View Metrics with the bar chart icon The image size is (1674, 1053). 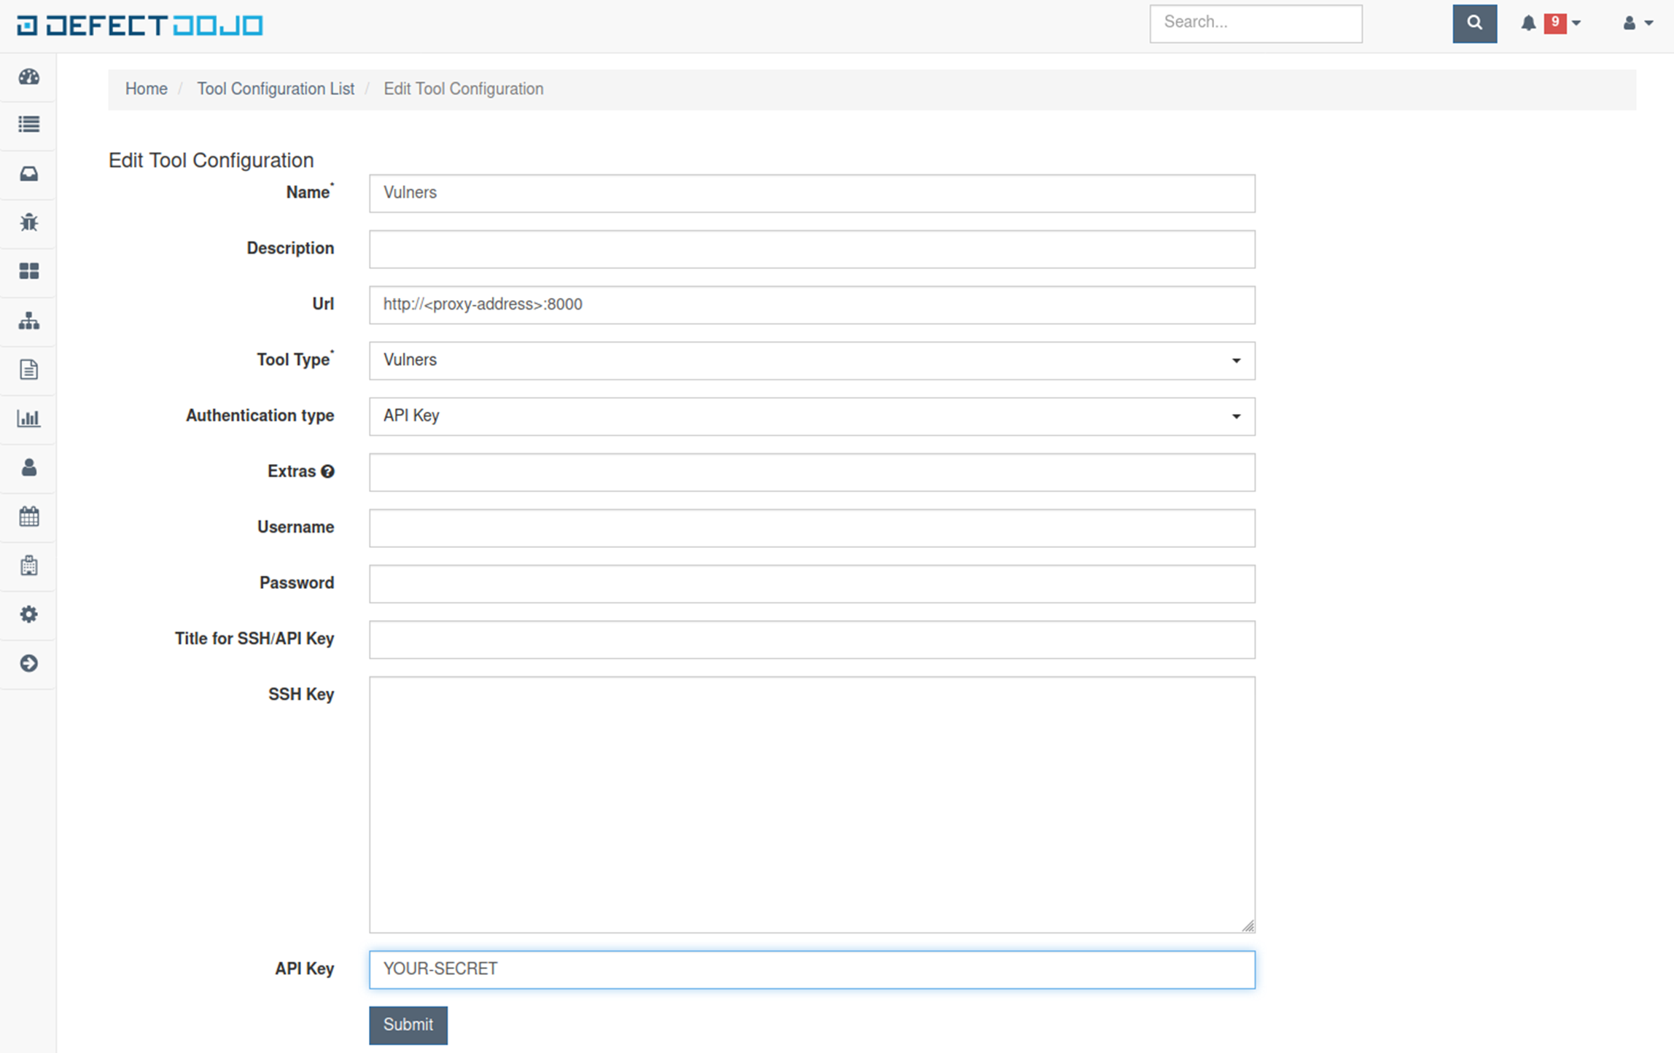click(x=28, y=418)
